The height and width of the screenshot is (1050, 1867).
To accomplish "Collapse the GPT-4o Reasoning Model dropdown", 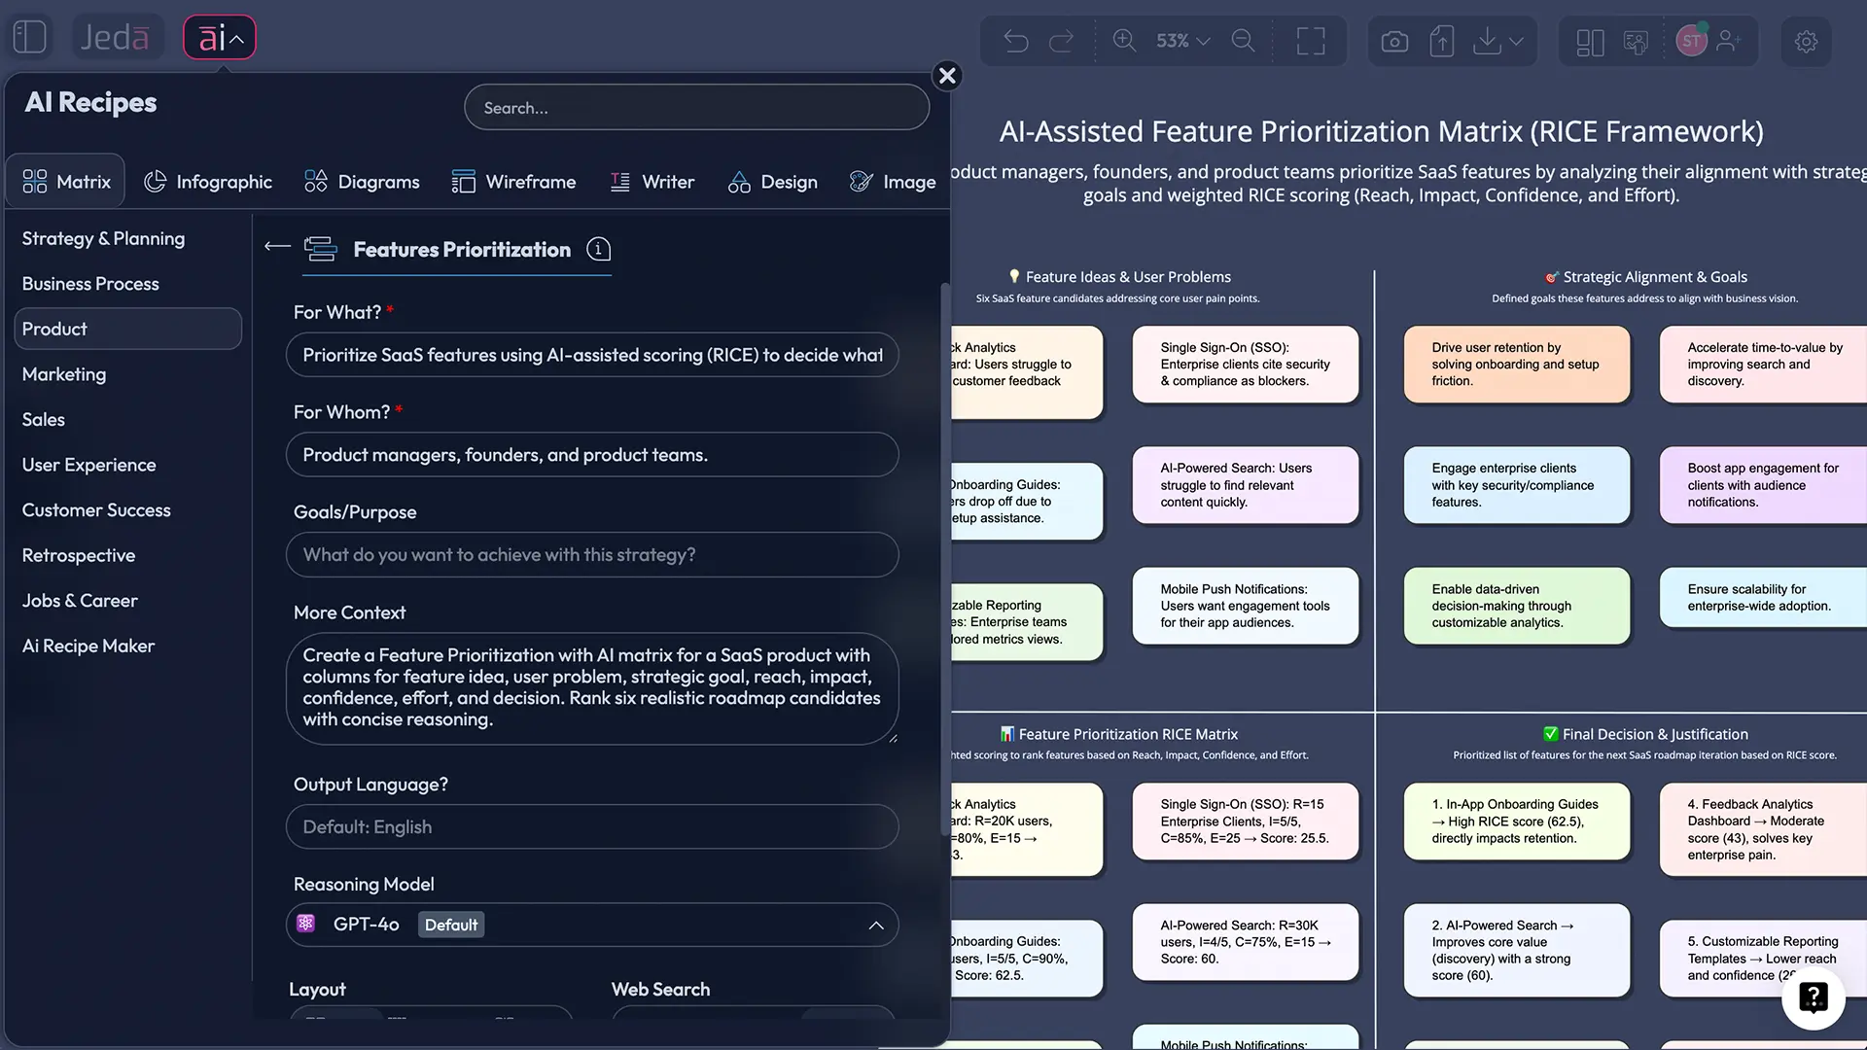I will (875, 925).
